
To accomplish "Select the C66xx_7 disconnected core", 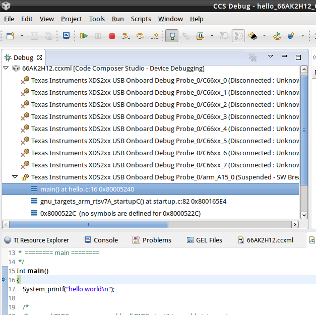I will (x=160, y=165).
